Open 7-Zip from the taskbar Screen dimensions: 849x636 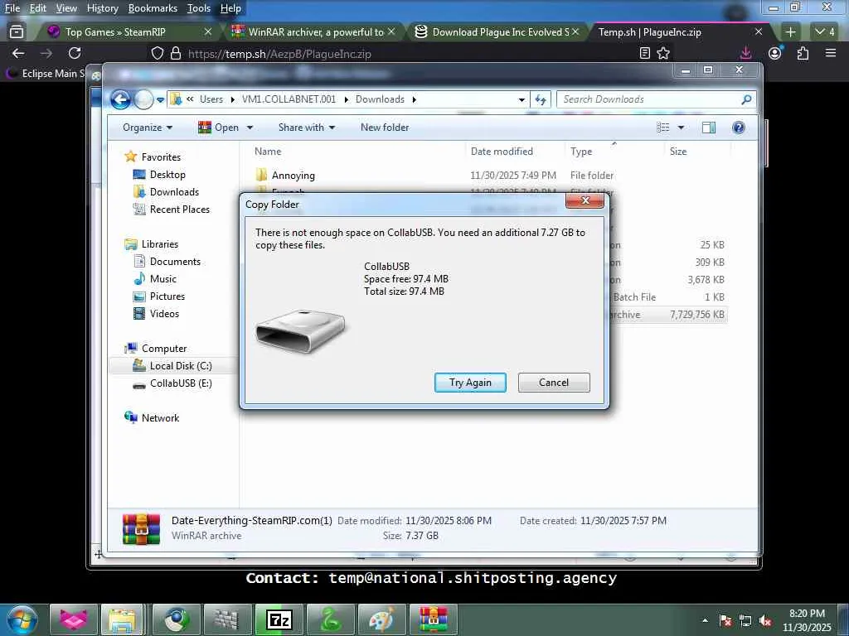click(280, 619)
